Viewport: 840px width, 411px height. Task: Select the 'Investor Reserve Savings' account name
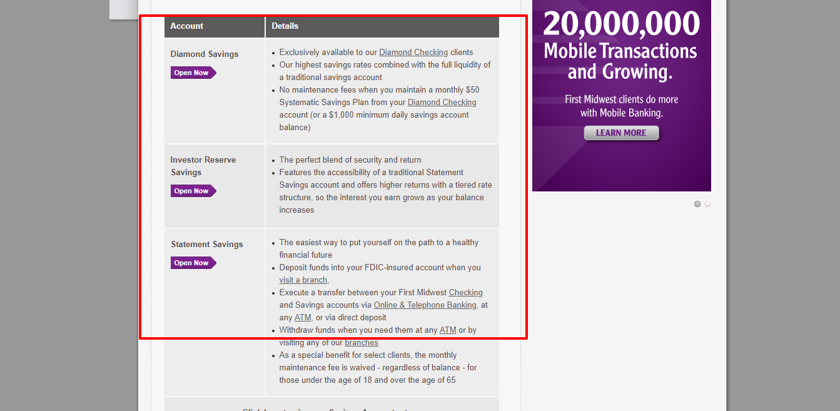click(203, 166)
